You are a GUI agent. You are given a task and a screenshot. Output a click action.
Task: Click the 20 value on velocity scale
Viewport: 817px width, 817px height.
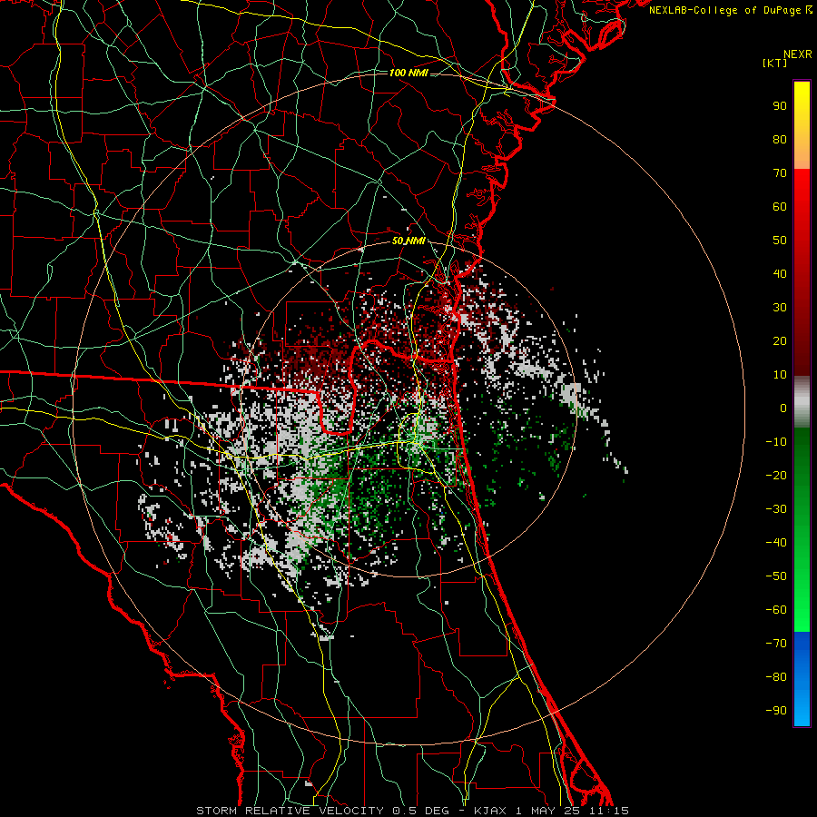780,341
